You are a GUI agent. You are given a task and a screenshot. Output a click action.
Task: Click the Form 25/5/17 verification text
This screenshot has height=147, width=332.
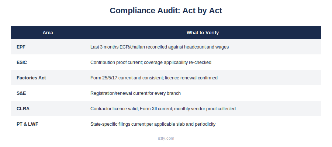click(x=154, y=78)
